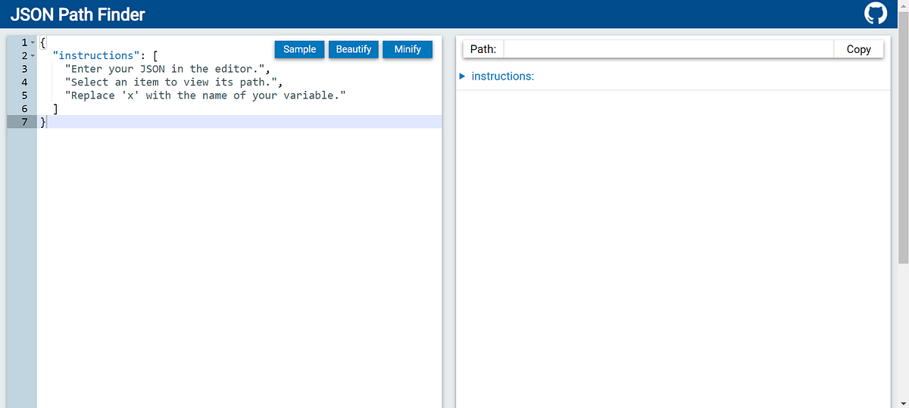Click line number 3 in the gutter
The width and height of the screenshot is (909, 408).
point(25,69)
